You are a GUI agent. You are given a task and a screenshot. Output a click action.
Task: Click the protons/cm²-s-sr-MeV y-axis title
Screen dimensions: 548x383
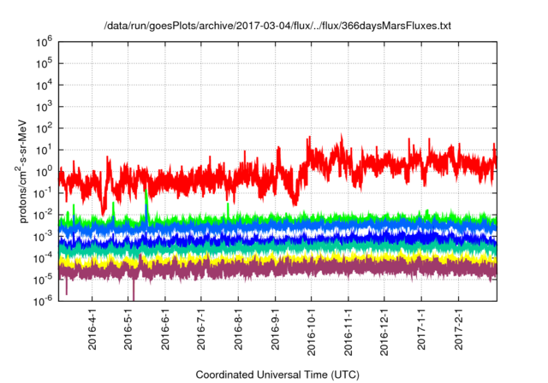[22, 171]
